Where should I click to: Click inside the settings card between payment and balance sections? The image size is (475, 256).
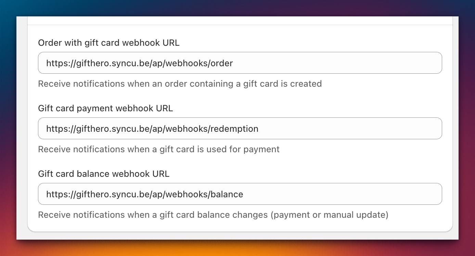[x=240, y=161]
